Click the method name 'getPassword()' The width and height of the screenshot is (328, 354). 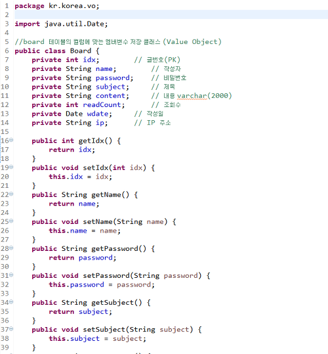(119, 249)
